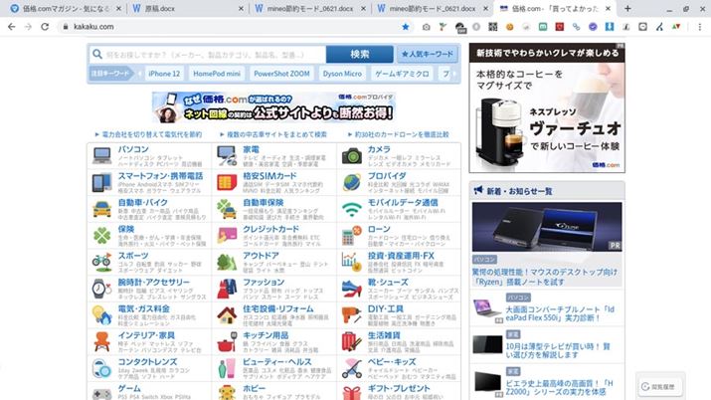Select the モバイルデータ通信 Wi-Fi icon

(352, 209)
